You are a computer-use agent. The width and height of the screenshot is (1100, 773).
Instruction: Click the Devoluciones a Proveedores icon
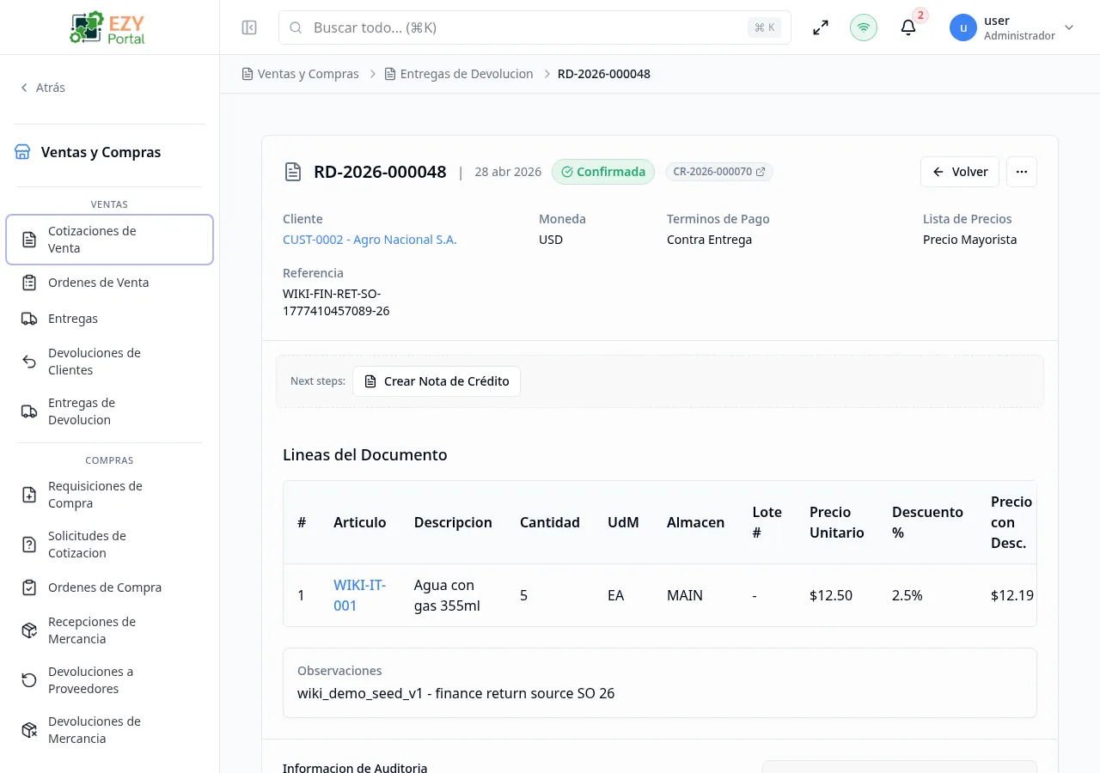29,680
